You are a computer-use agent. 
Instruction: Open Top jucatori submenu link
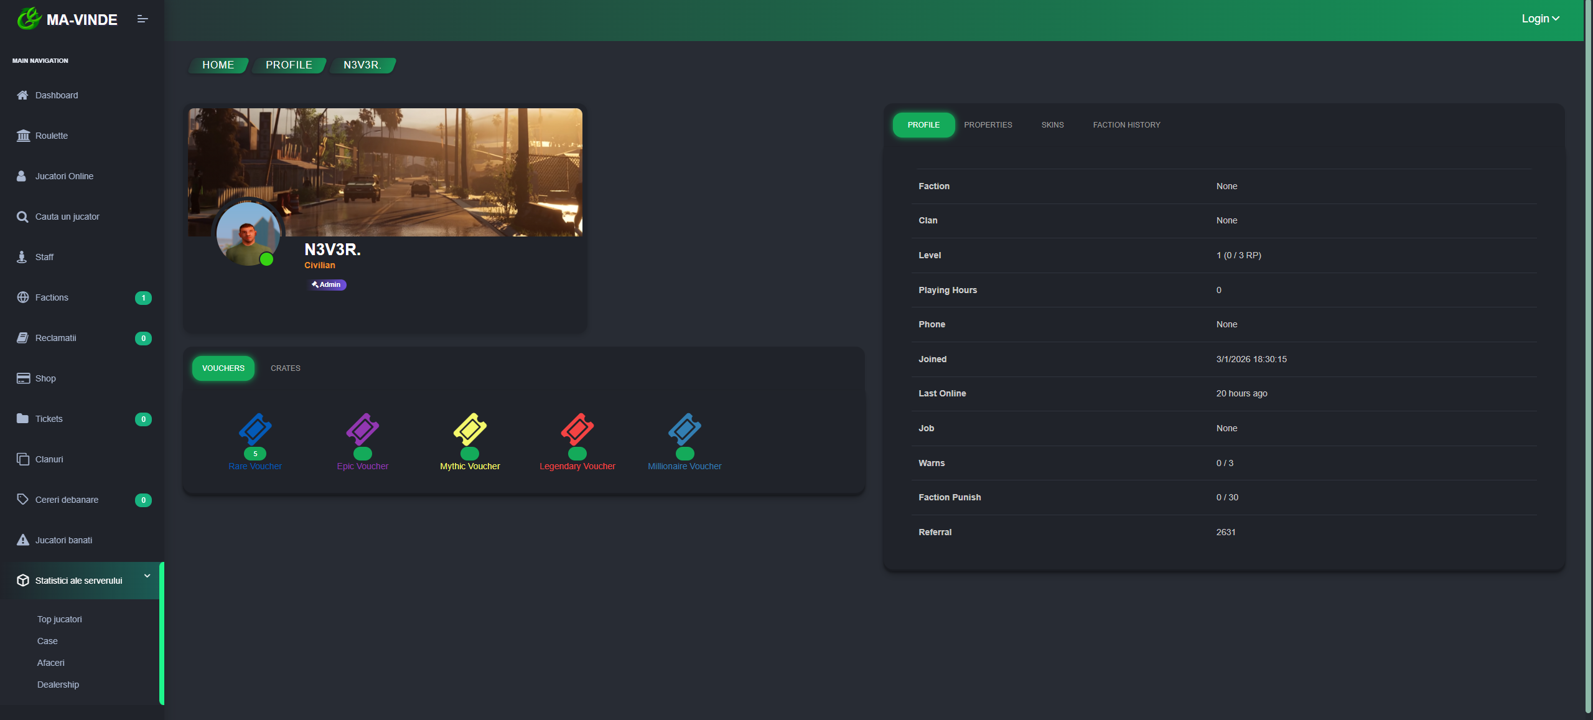coord(59,619)
